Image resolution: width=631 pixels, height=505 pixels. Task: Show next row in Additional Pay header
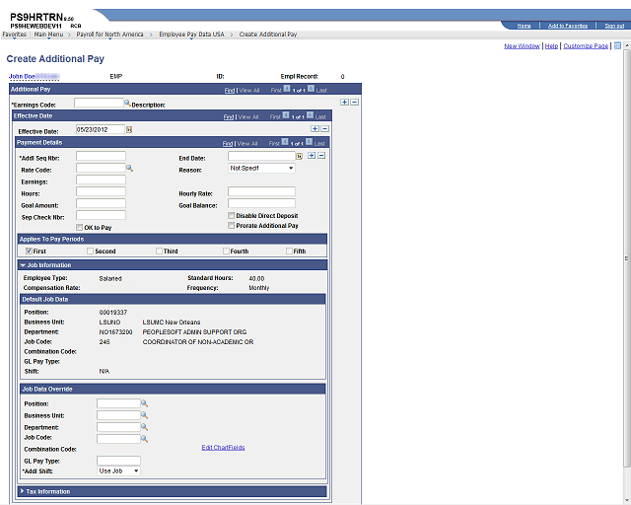[312, 89]
